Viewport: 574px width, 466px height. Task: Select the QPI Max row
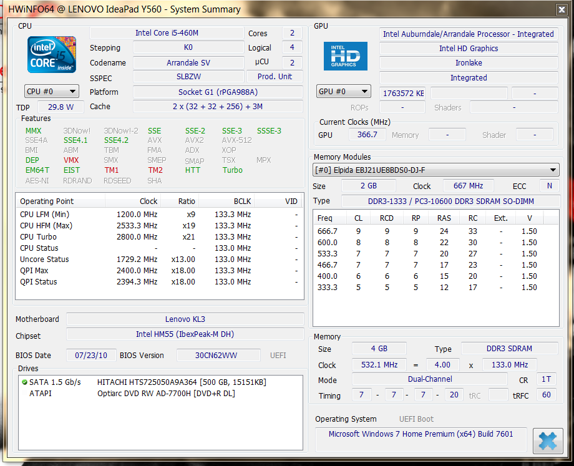point(160,271)
